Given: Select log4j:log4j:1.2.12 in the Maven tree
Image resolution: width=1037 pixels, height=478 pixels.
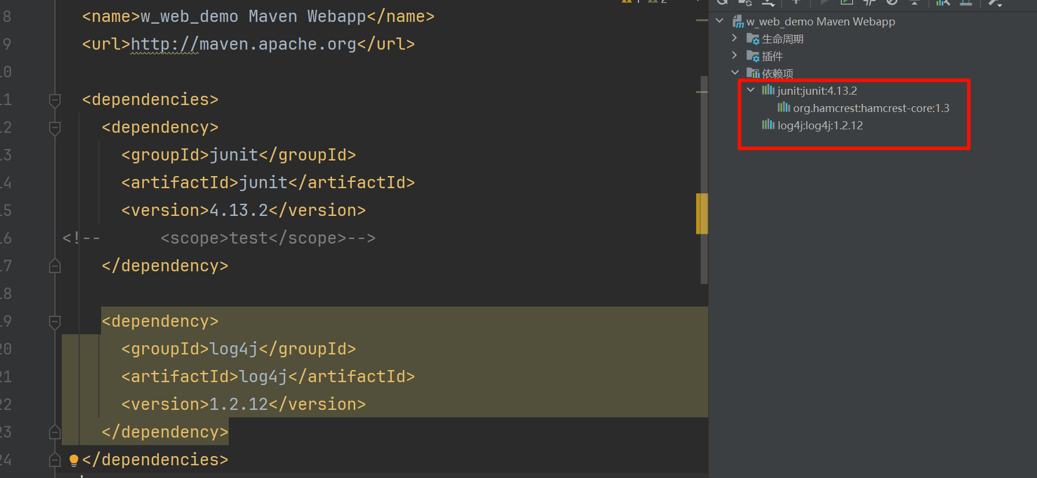Looking at the screenshot, I should [820, 125].
